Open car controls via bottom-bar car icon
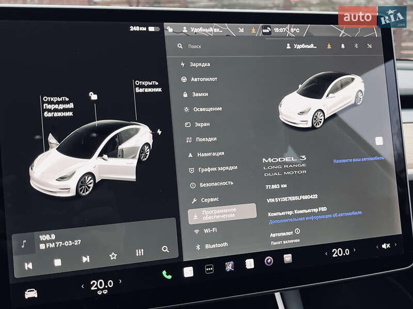Screen dimensions: 413x309 [x=31, y=293]
